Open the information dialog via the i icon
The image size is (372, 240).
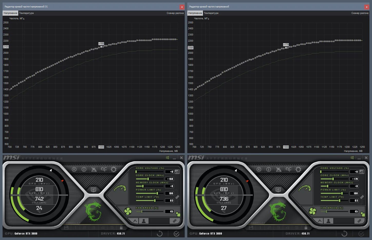(x=84, y=169)
